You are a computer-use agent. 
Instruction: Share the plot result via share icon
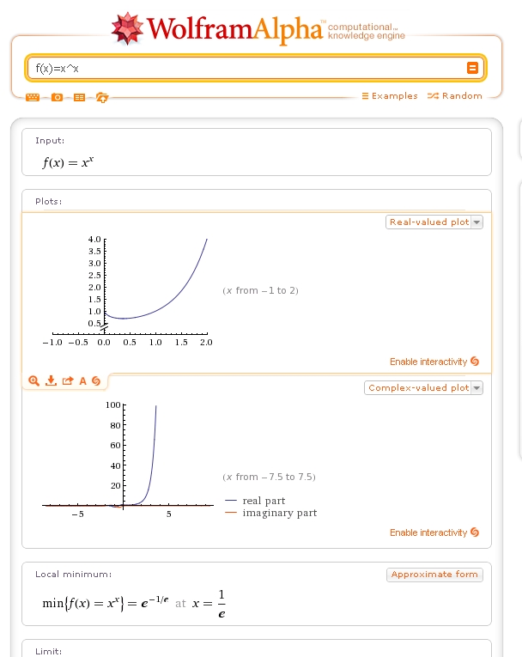point(68,380)
